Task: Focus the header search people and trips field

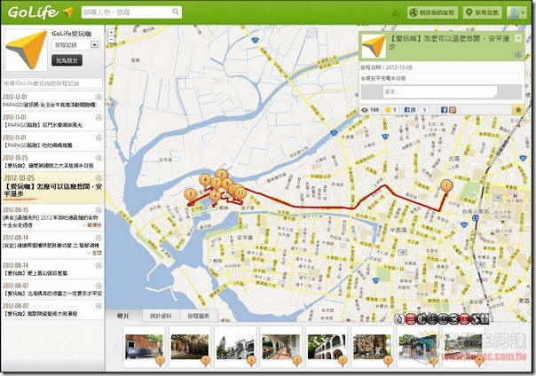Action: [x=131, y=12]
